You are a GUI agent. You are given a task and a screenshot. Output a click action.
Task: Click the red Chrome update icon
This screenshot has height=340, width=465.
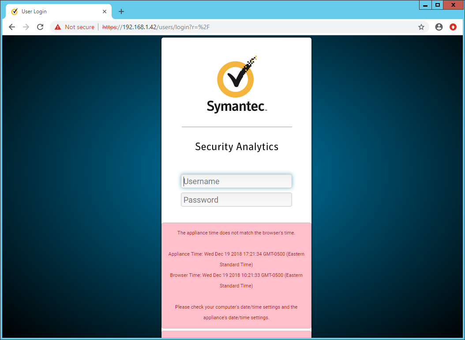point(453,27)
